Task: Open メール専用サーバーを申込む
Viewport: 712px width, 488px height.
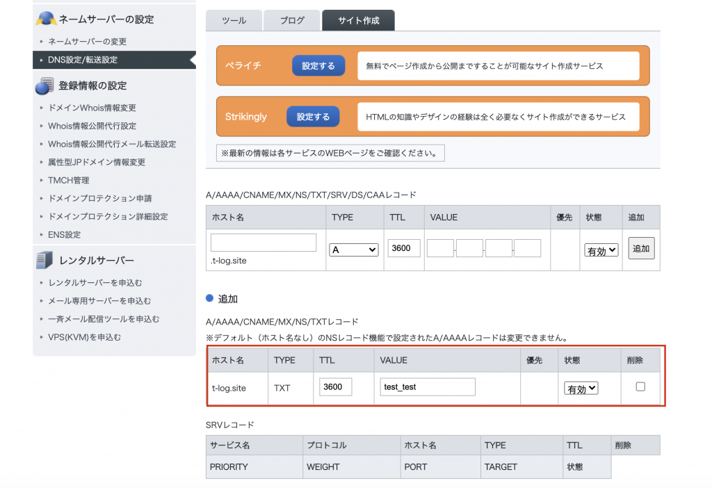Action: 99,301
